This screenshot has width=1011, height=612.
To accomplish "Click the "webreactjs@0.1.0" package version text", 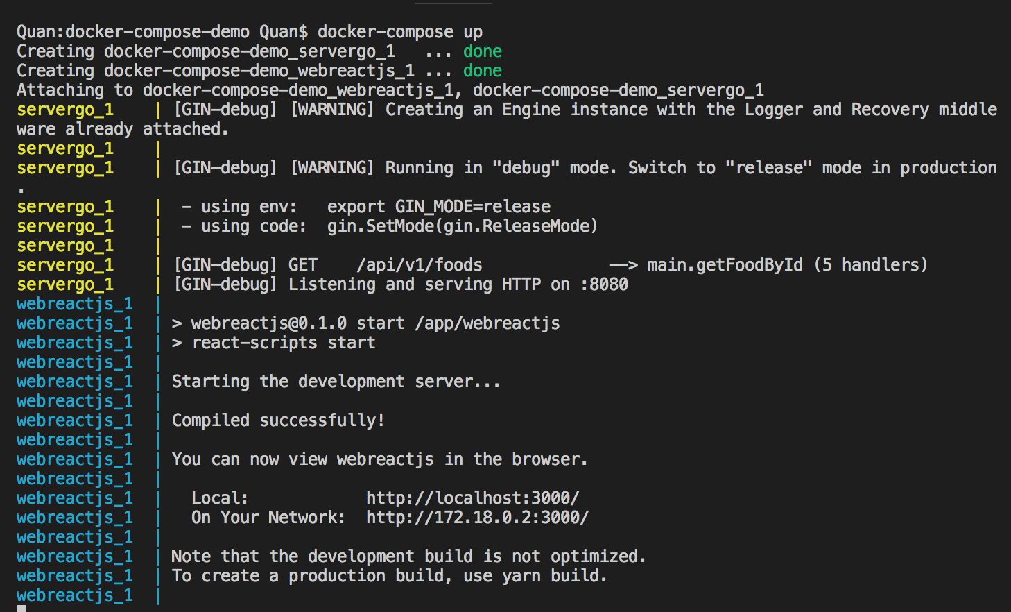I will pos(268,323).
